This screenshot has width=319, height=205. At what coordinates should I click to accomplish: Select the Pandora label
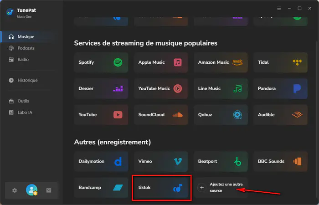[x=267, y=89]
